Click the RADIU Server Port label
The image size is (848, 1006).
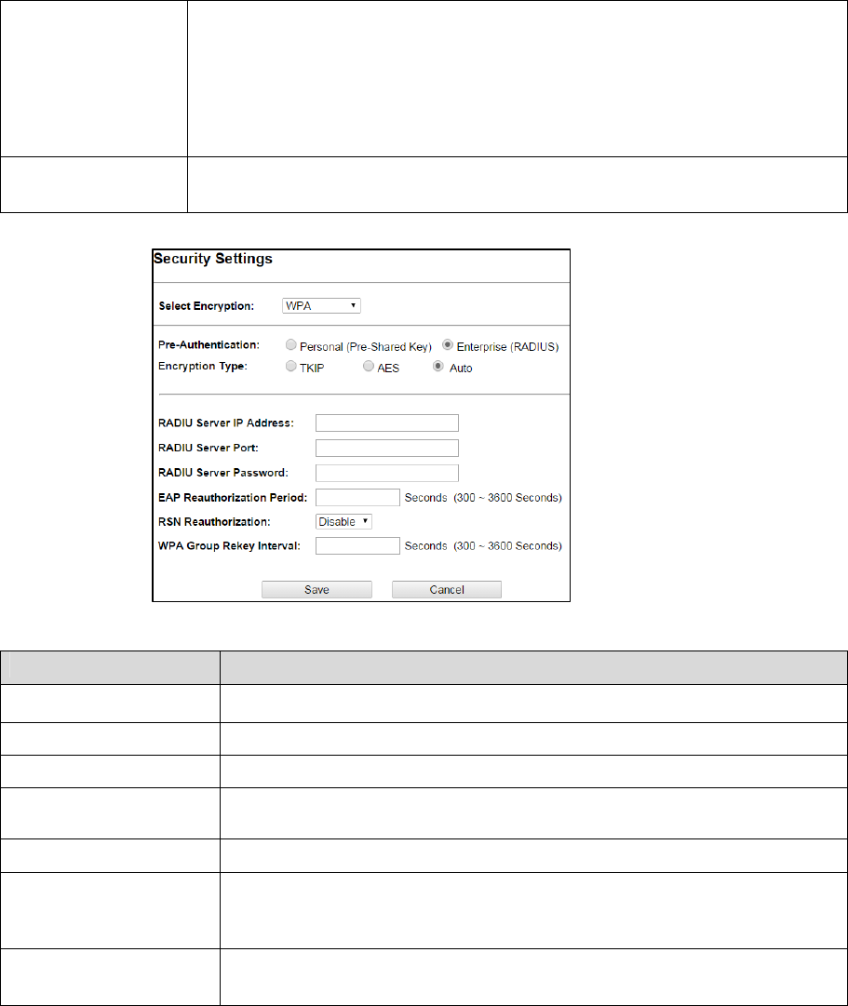coord(208,448)
